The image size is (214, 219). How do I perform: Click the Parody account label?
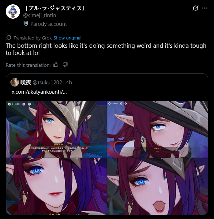click(49, 24)
